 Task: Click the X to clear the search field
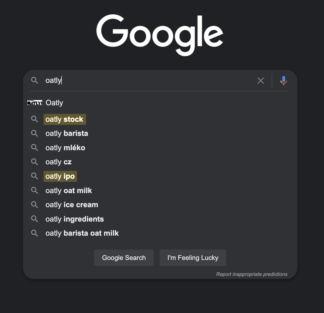(261, 80)
